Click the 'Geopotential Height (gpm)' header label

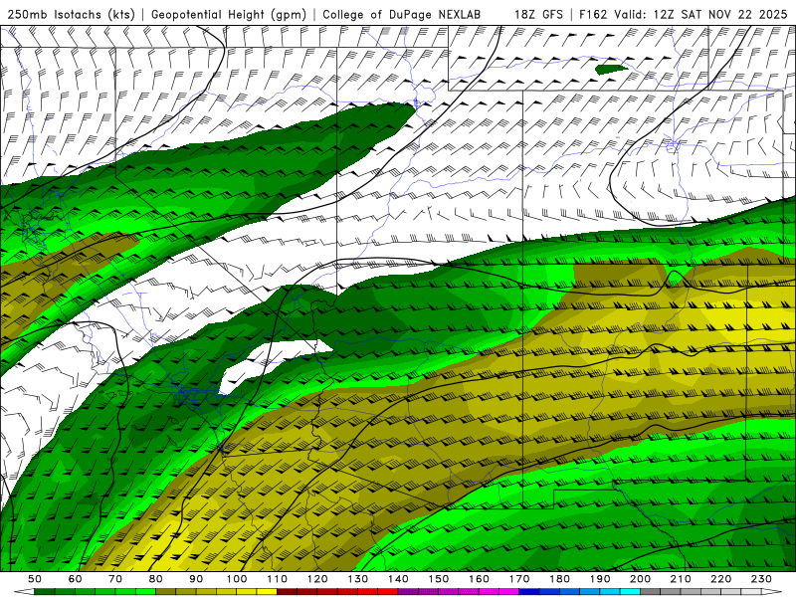coord(229,15)
